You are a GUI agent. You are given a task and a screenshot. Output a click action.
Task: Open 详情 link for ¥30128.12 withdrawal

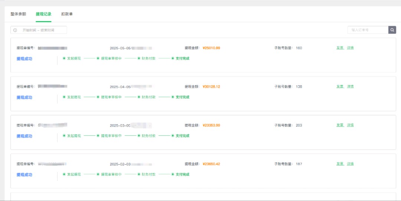350,86
